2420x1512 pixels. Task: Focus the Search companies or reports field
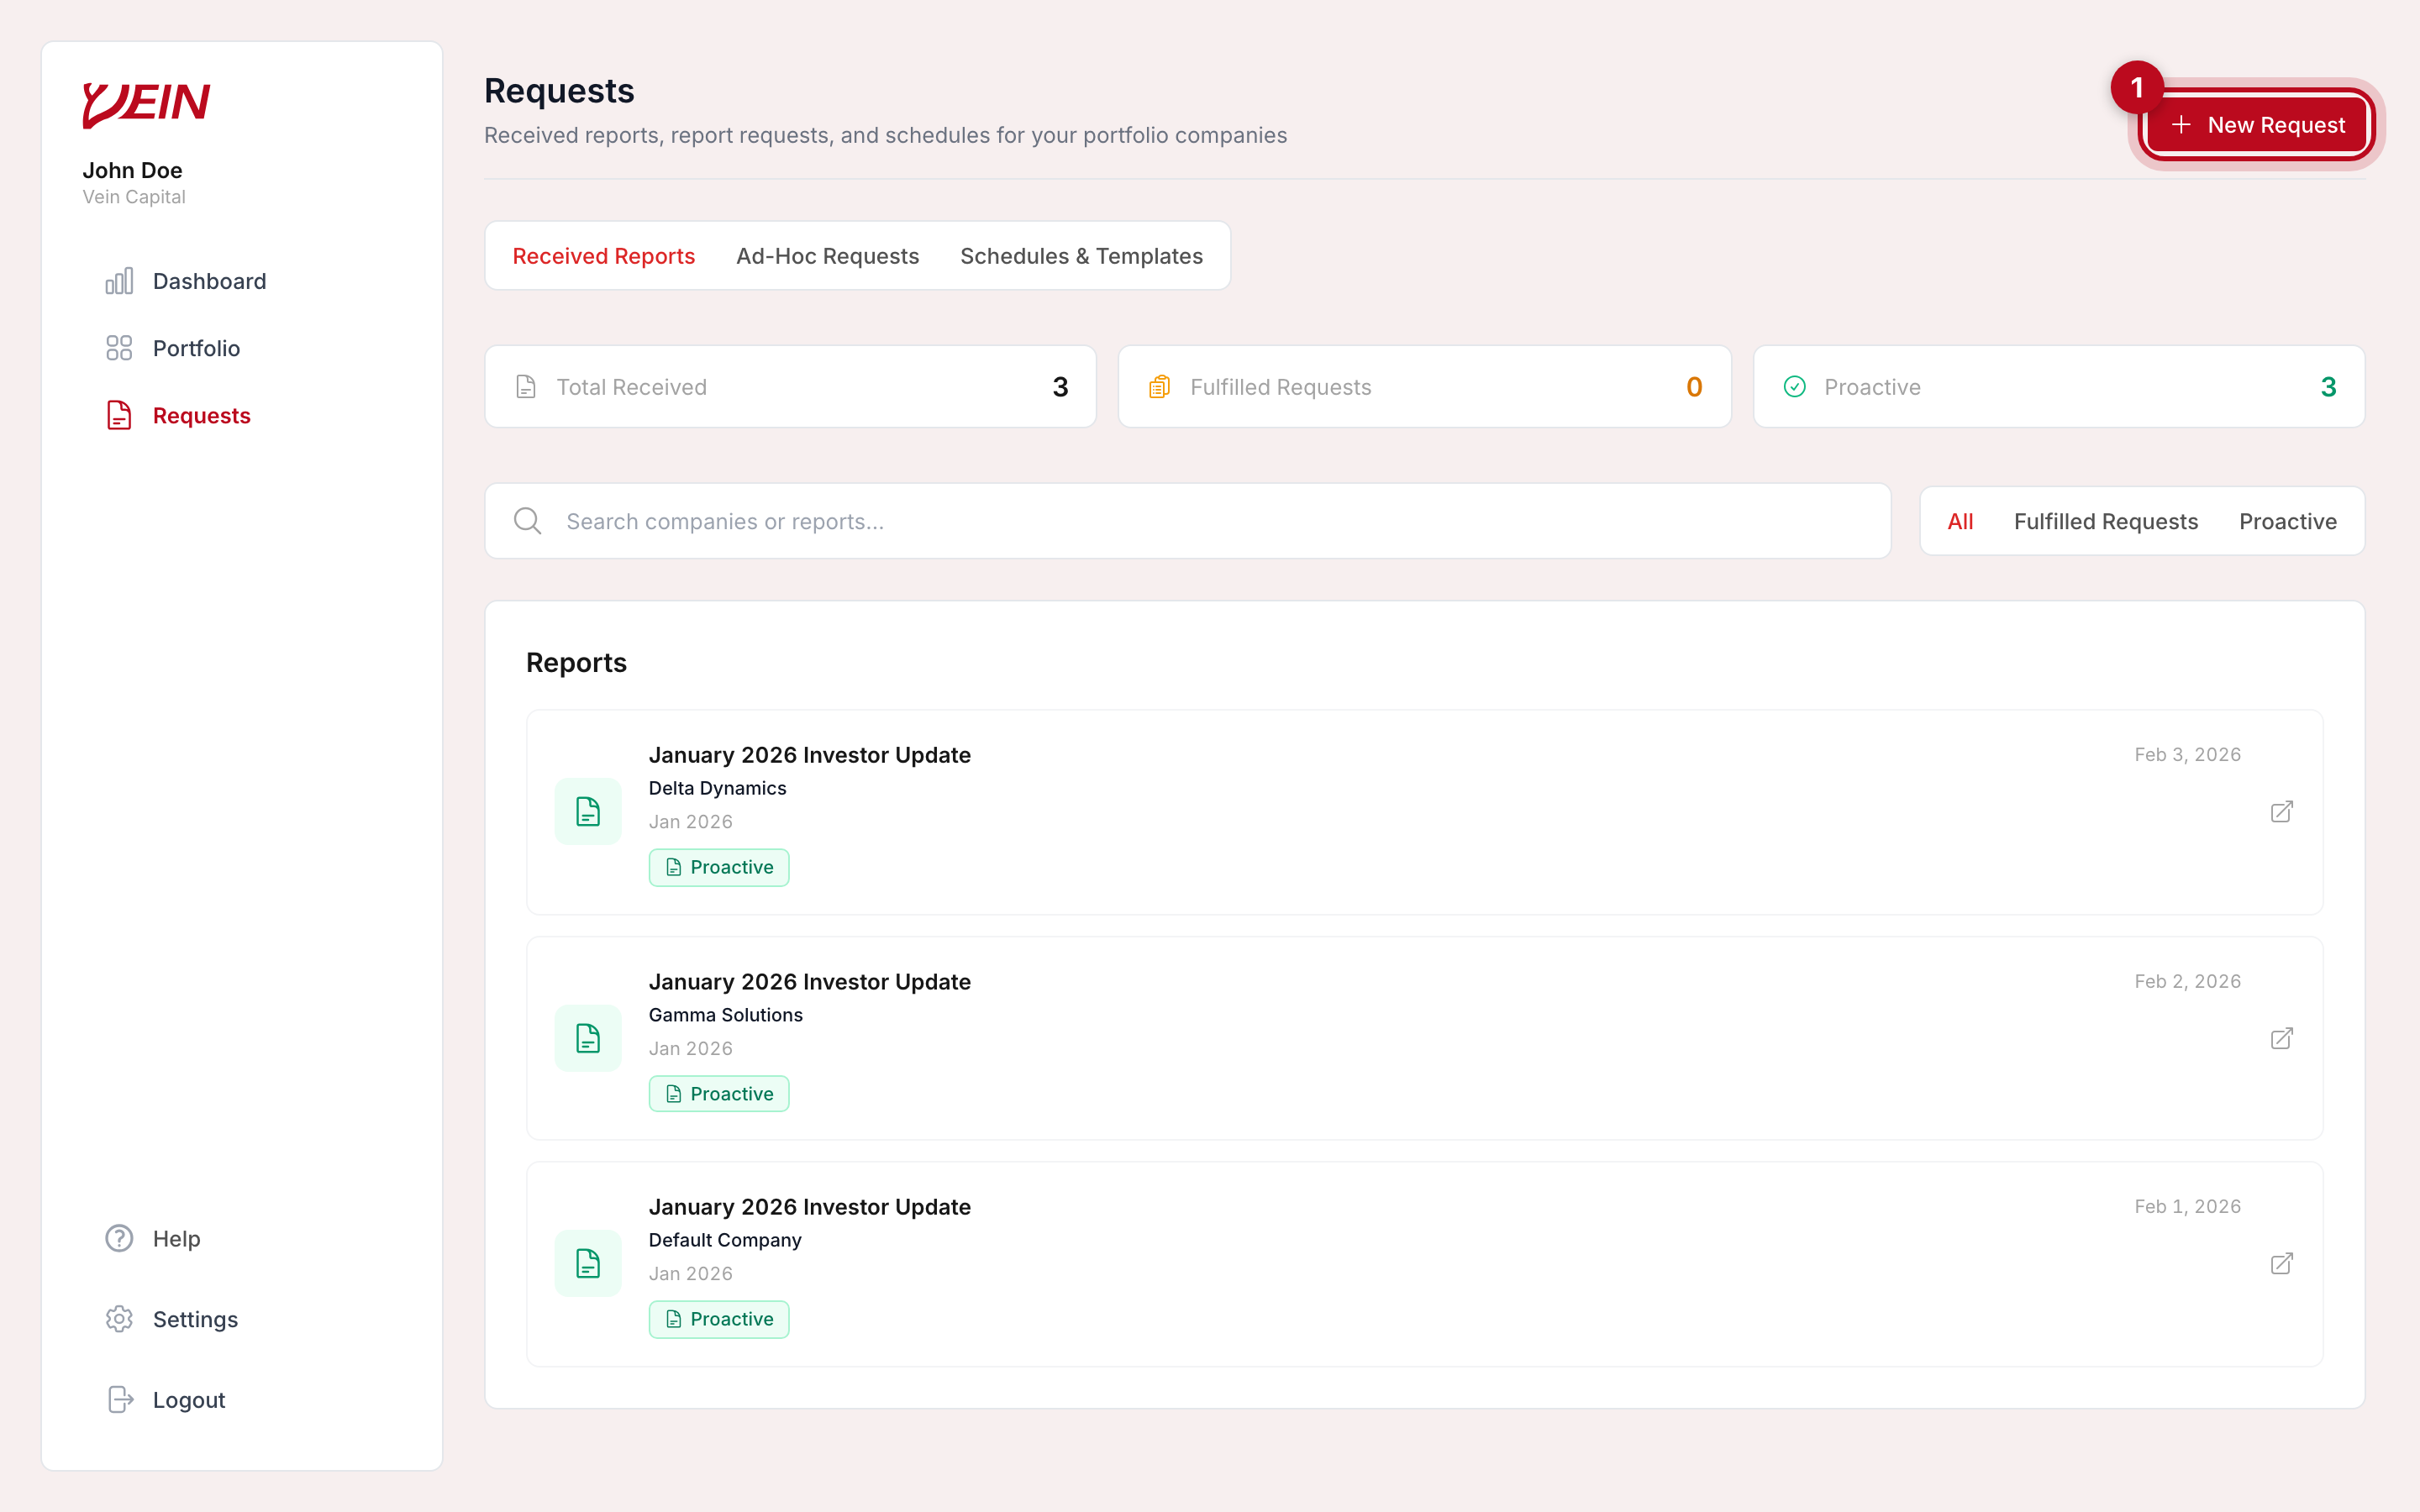coord(1187,521)
